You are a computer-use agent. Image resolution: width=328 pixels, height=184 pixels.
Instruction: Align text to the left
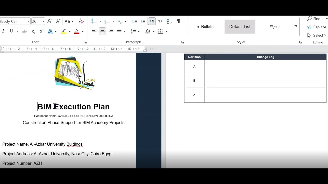tap(94, 31)
